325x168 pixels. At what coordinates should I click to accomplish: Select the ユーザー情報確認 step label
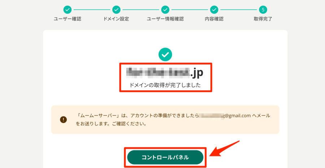pyautogui.click(x=165, y=19)
